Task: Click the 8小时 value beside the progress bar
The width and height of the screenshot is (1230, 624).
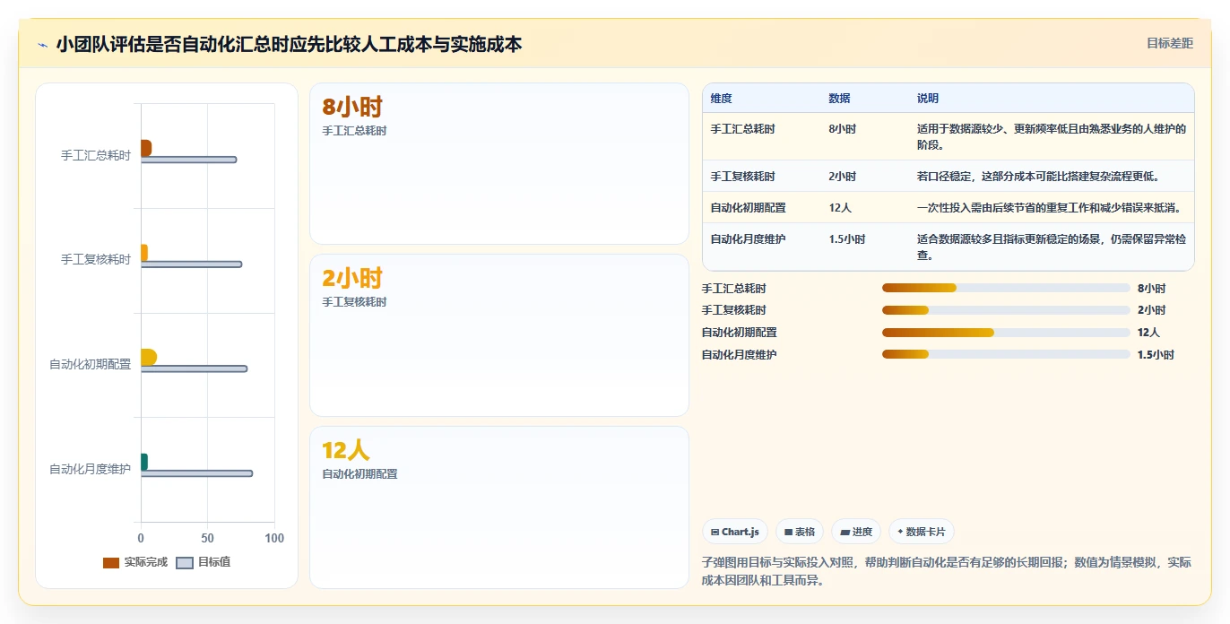Action: [1151, 289]
